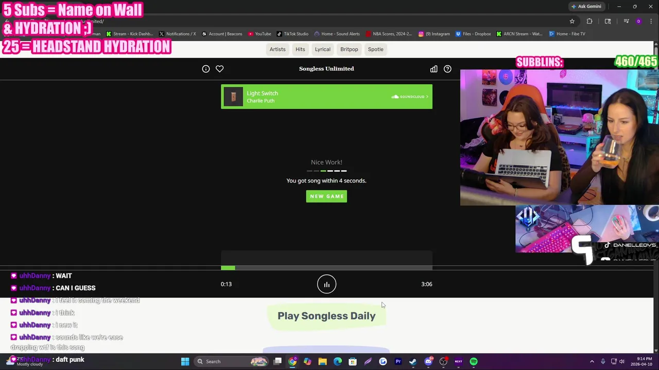Open Spotify from taskbar
This screenshot has height=370, width=659.
(x=474, y=362)
